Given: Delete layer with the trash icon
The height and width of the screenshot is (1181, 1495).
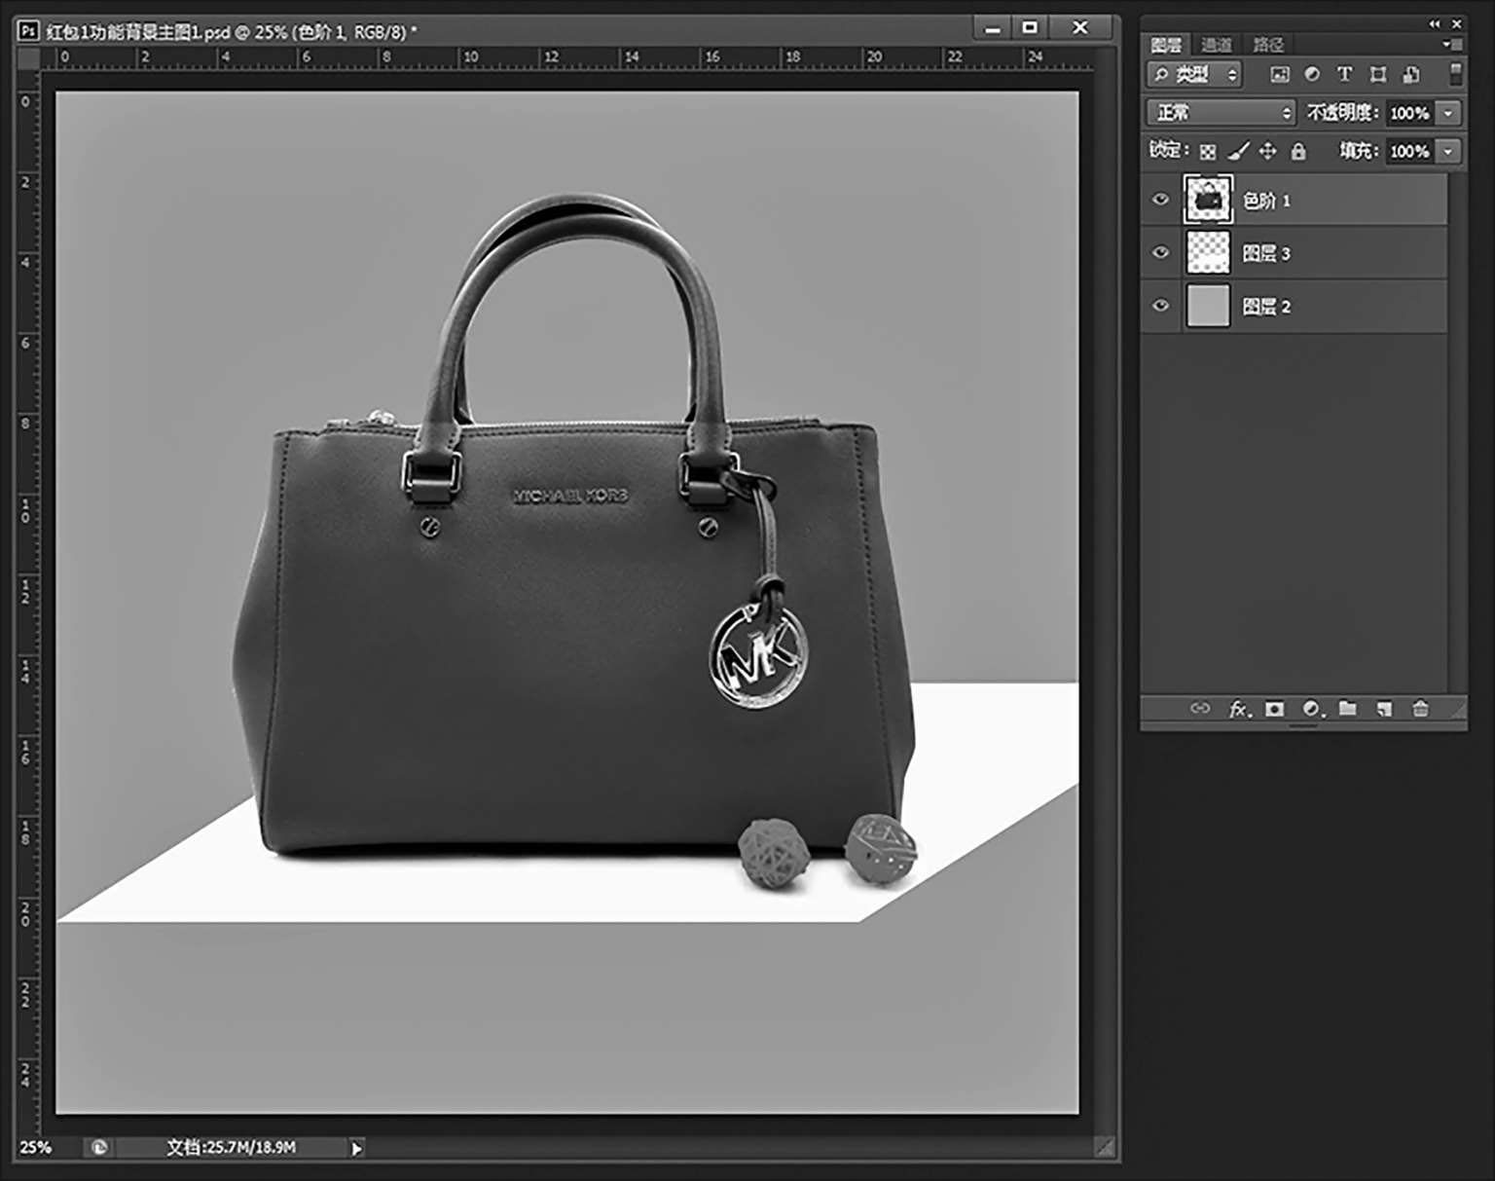Looking at the screenshot, I should (x=1420, y=709).
